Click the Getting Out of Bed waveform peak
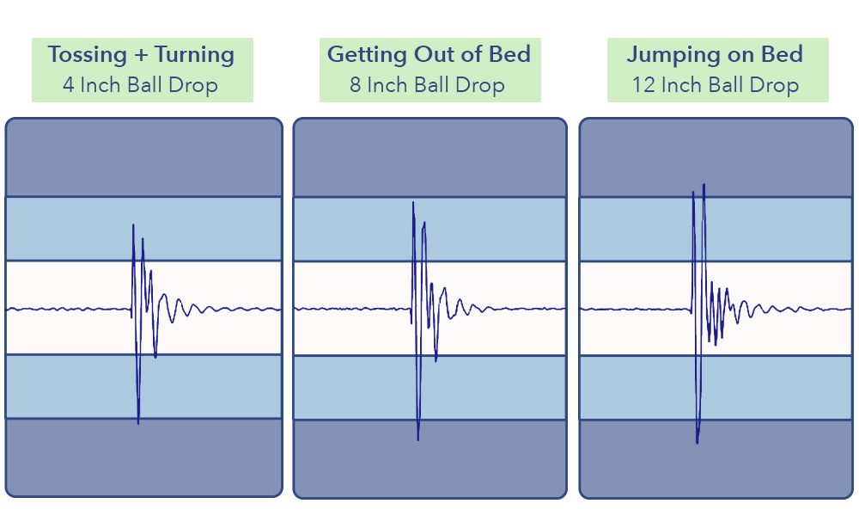This screenshot has height=522, width=859. [413, 204]
